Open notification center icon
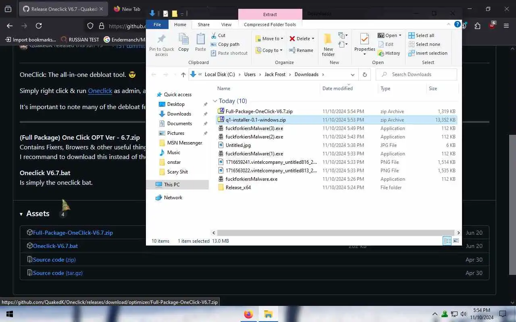This screenshot has height=322, width=516. tap(503, 314)
